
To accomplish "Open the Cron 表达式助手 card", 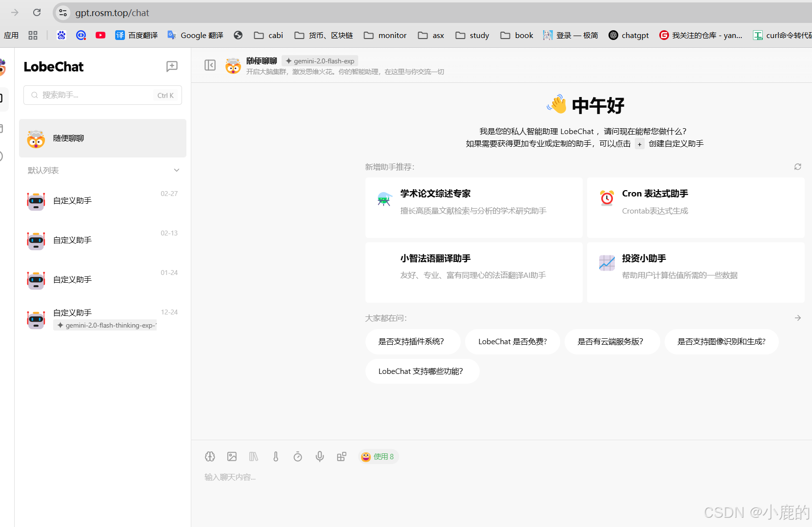I will point(695,208).
